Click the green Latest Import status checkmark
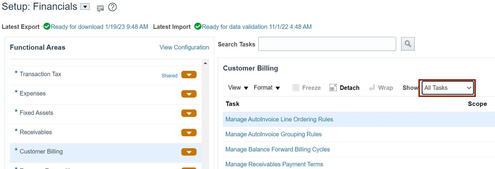Screen dimensions: 495x169 [198, 27]
